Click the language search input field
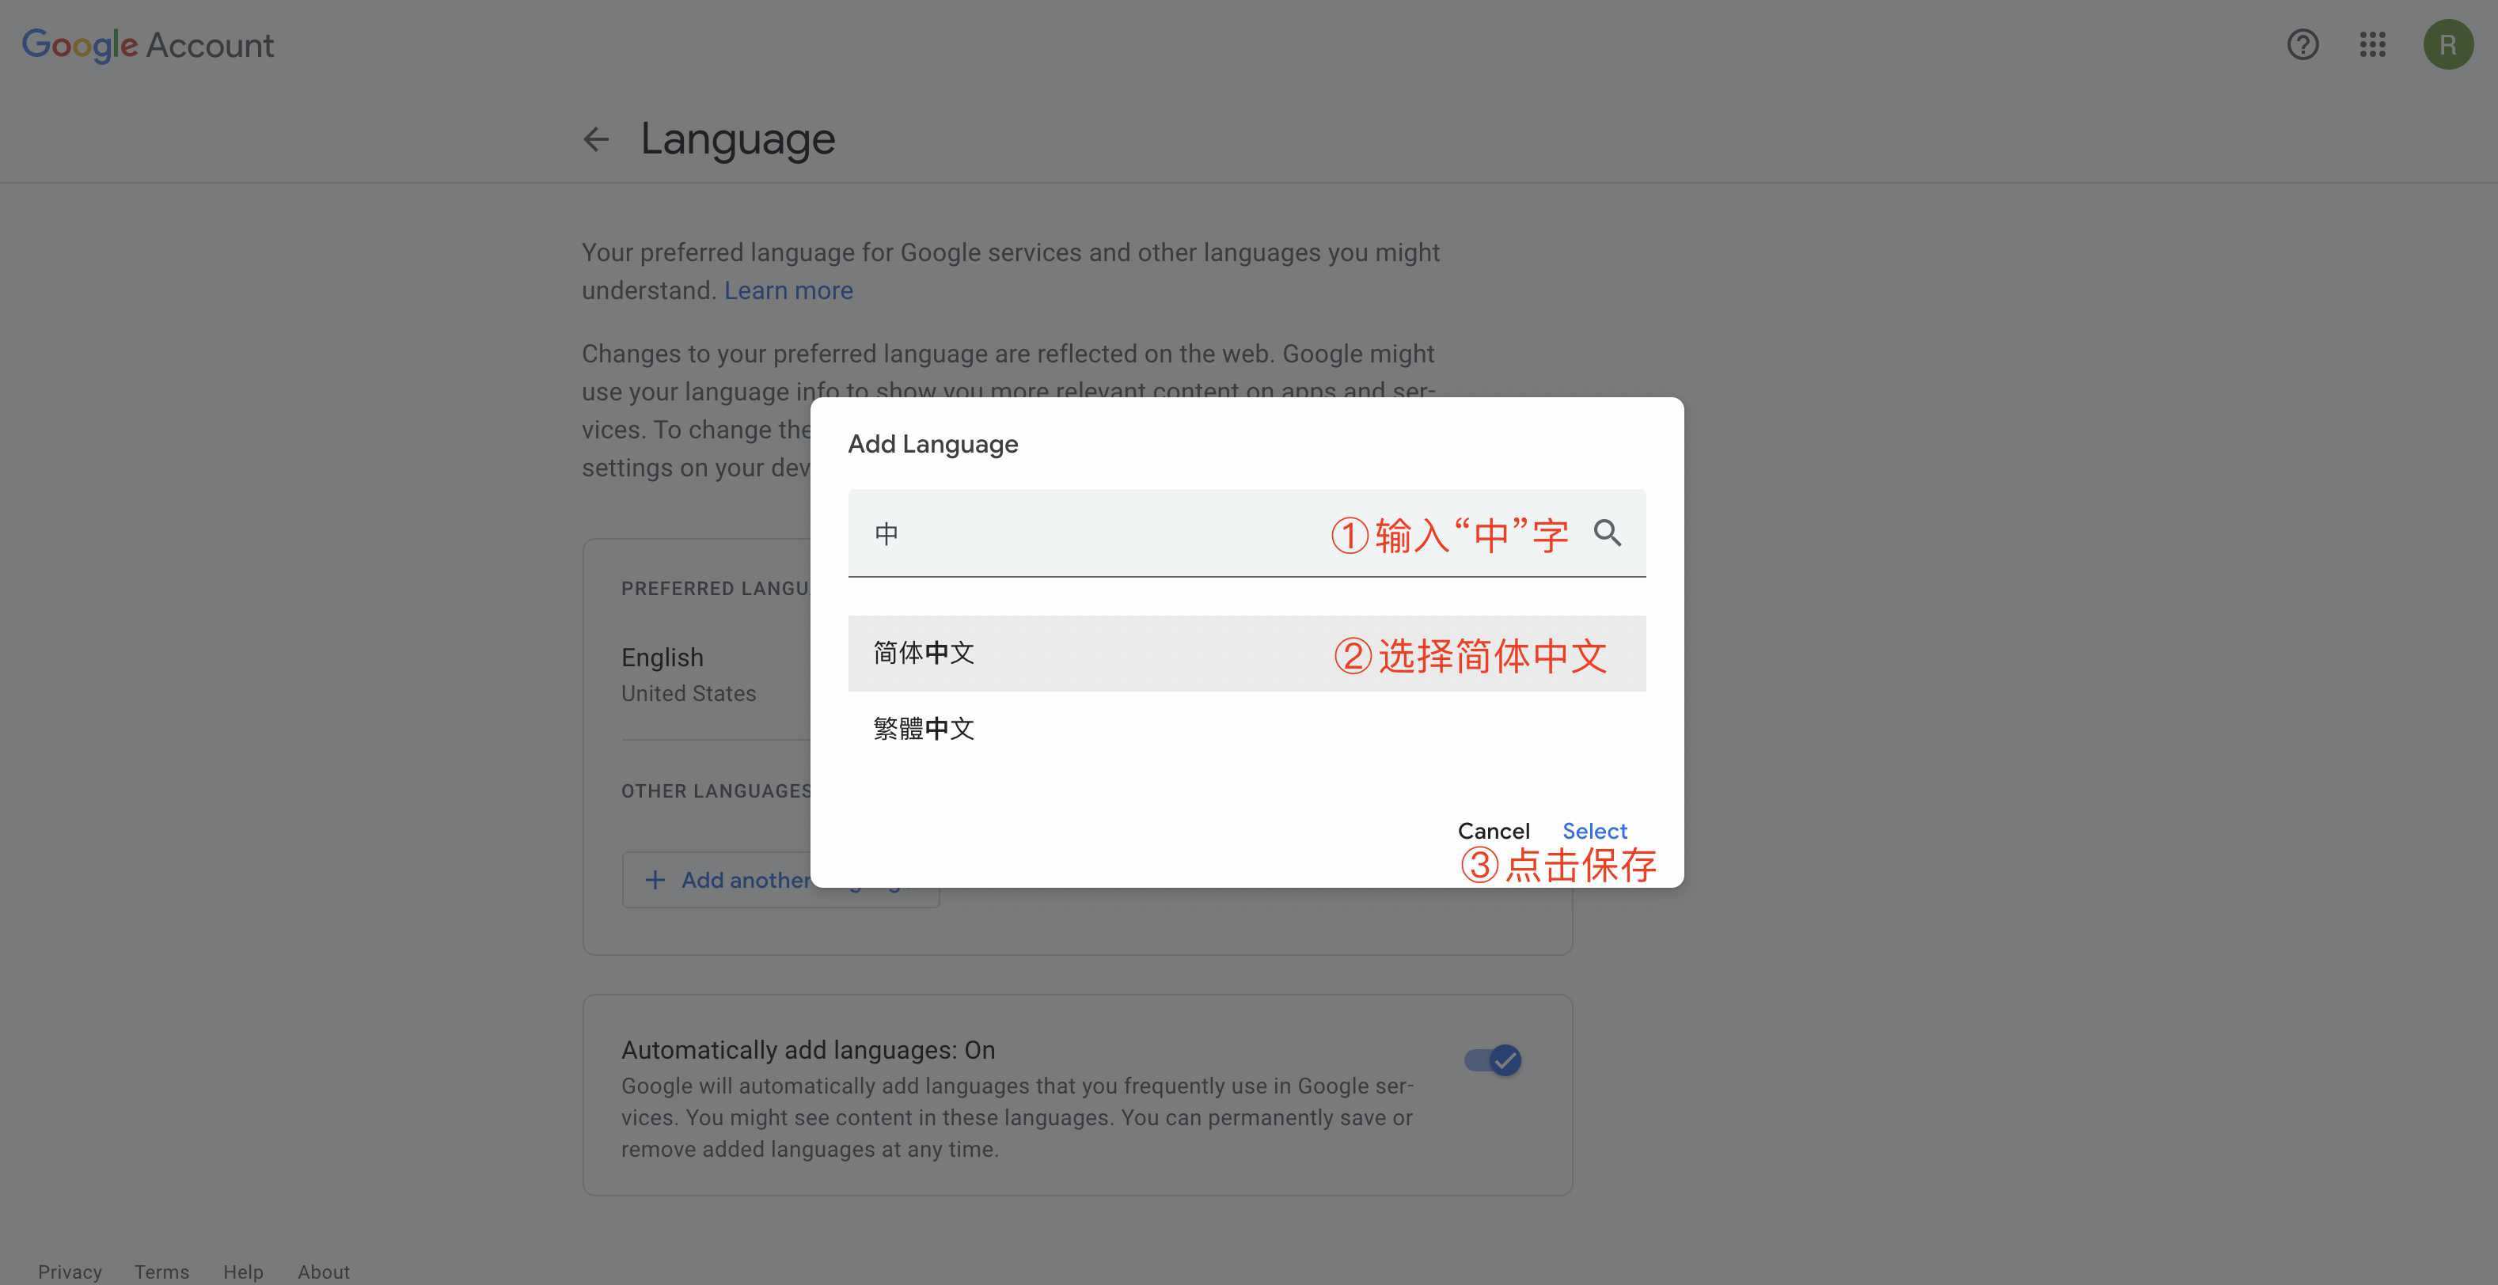2498x1285 pixels. coord(1067,533)
